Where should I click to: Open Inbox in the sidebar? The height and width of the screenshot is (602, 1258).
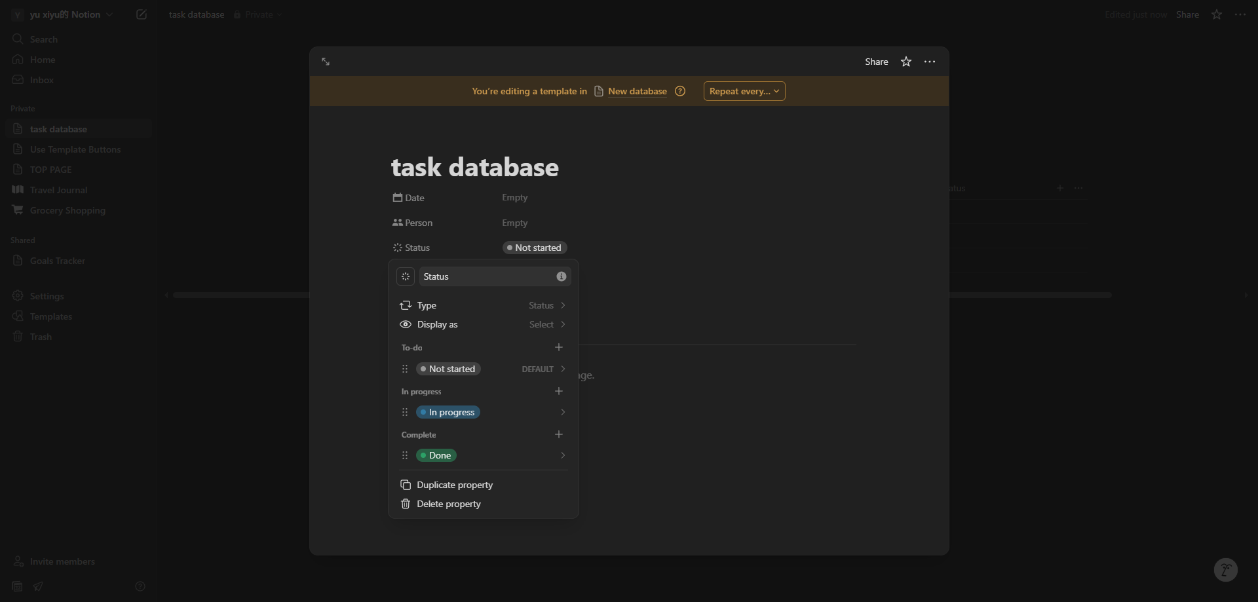77,80
